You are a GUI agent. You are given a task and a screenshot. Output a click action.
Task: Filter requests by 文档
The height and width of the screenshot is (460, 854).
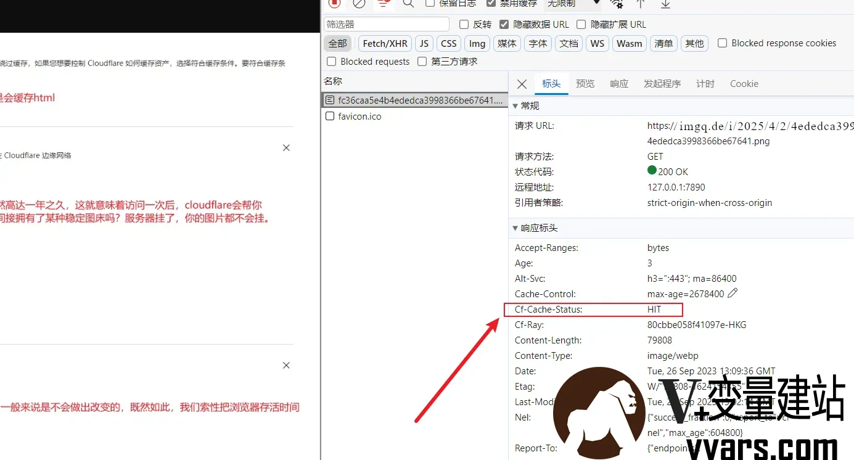[569, 44]
